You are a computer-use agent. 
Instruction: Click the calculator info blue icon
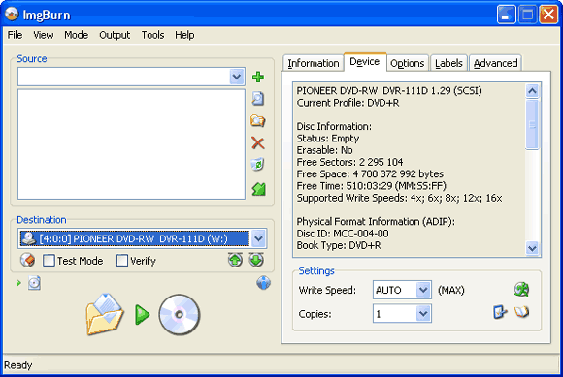tap(264, 283)
